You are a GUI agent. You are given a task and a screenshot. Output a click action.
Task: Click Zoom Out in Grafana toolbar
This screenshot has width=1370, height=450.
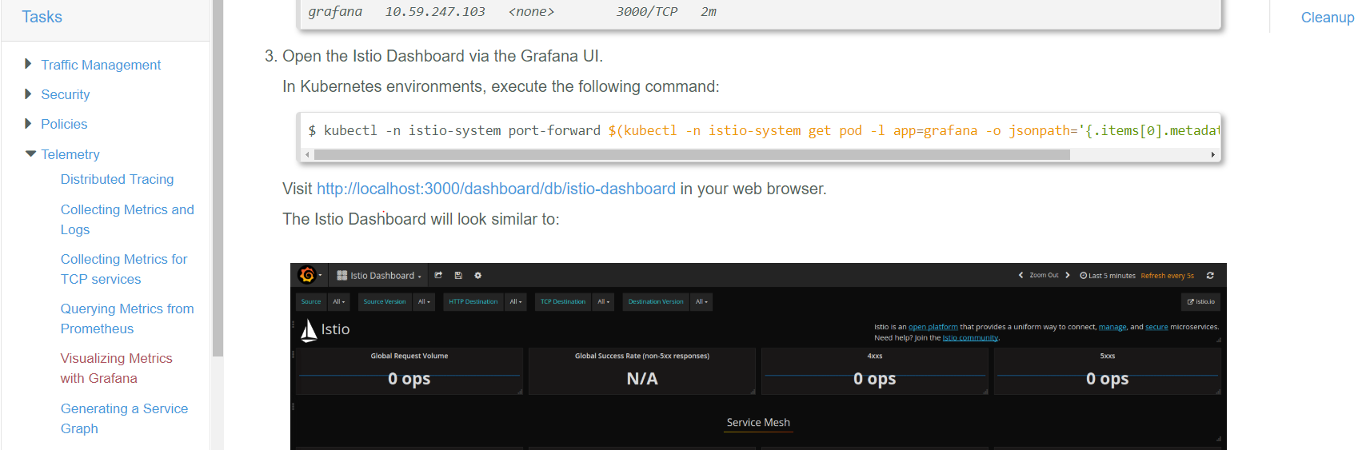click(1044, 275)
